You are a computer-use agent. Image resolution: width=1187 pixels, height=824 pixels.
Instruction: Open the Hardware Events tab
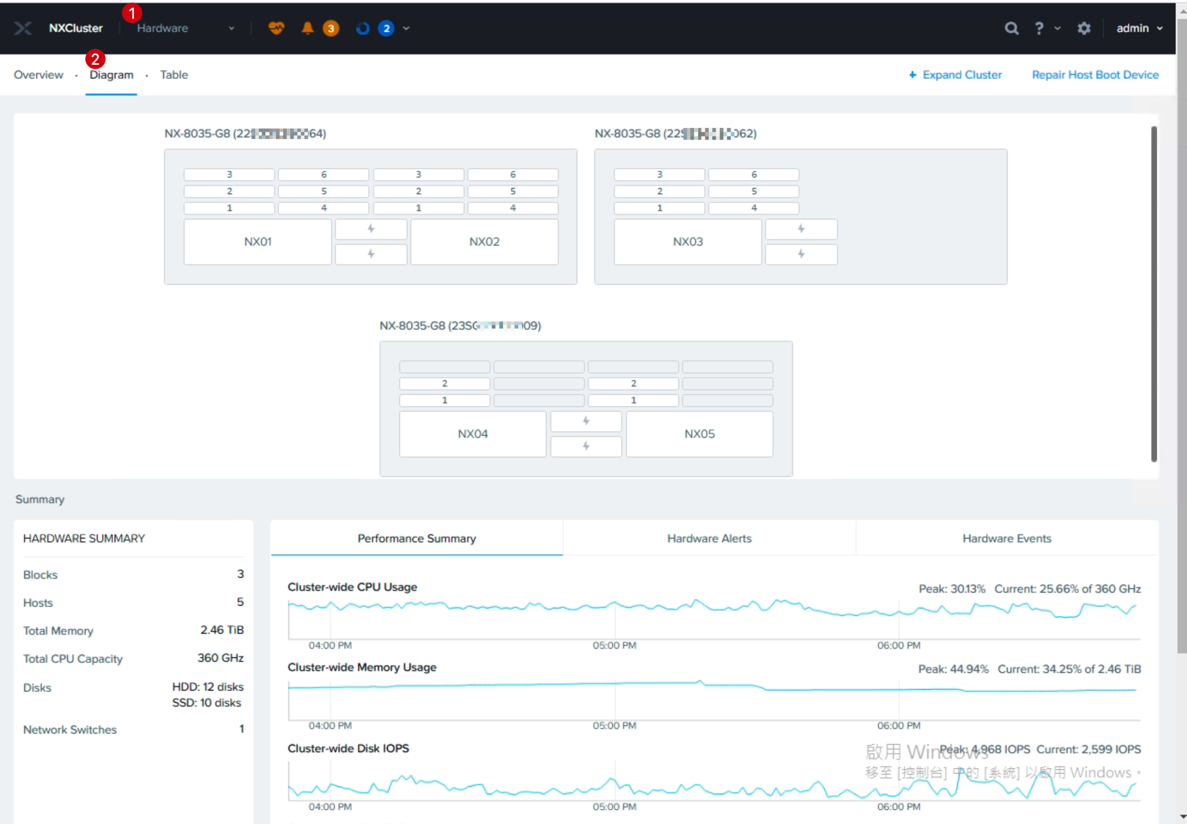(1007, 538)
